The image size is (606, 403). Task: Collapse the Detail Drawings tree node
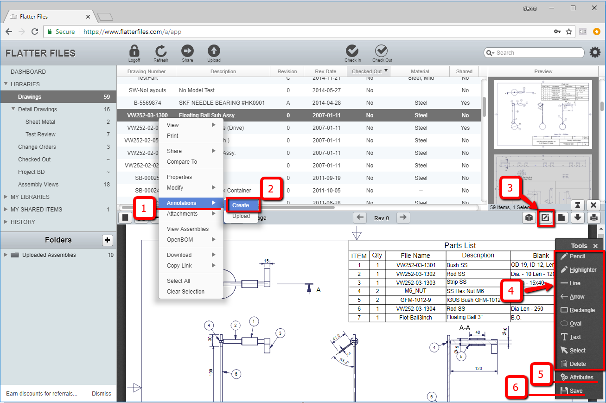tap(13, 109)
